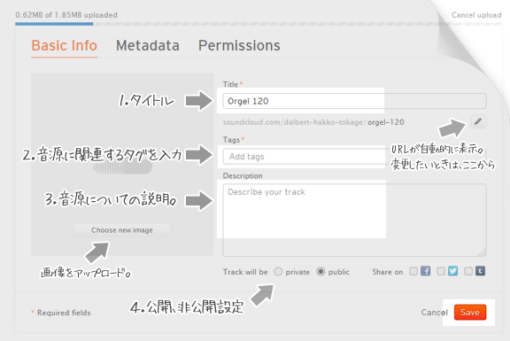510x341 pixels.
Task: Click the Facebook share icon
Action: click(425, 271)
